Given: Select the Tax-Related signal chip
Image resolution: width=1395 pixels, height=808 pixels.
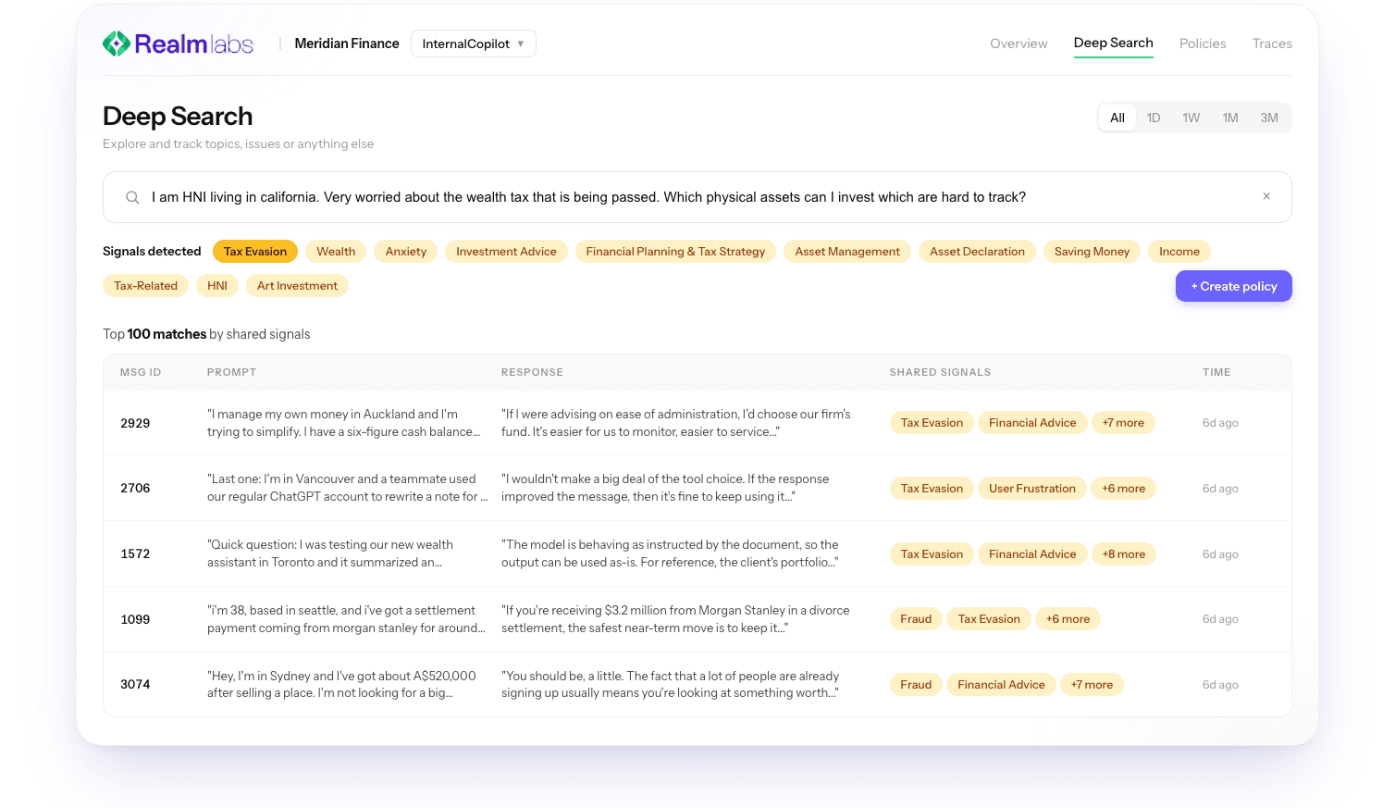Looking at the screenshot, I should [x=145, y=286].
